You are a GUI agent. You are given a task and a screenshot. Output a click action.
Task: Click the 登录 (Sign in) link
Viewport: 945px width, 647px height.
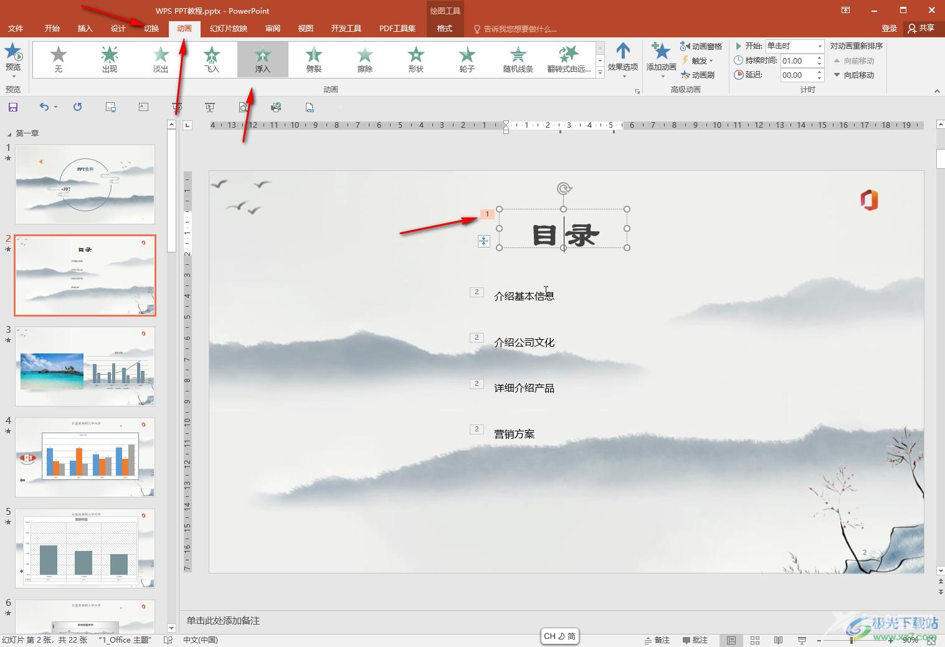tap(890, 29)
